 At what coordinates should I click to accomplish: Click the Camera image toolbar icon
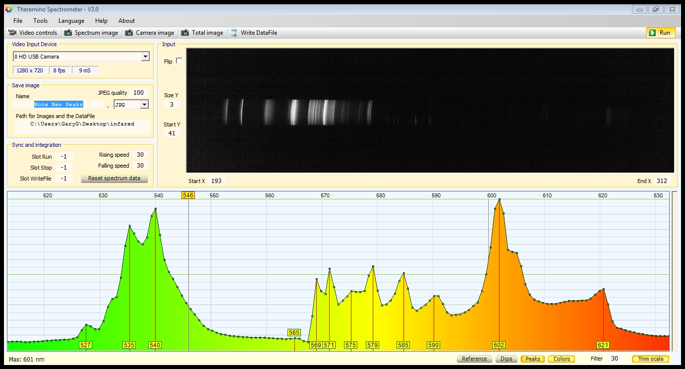point(129,33)
